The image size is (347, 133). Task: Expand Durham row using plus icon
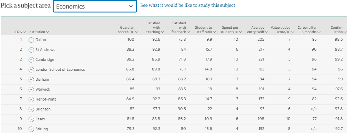tap(31, 80)
